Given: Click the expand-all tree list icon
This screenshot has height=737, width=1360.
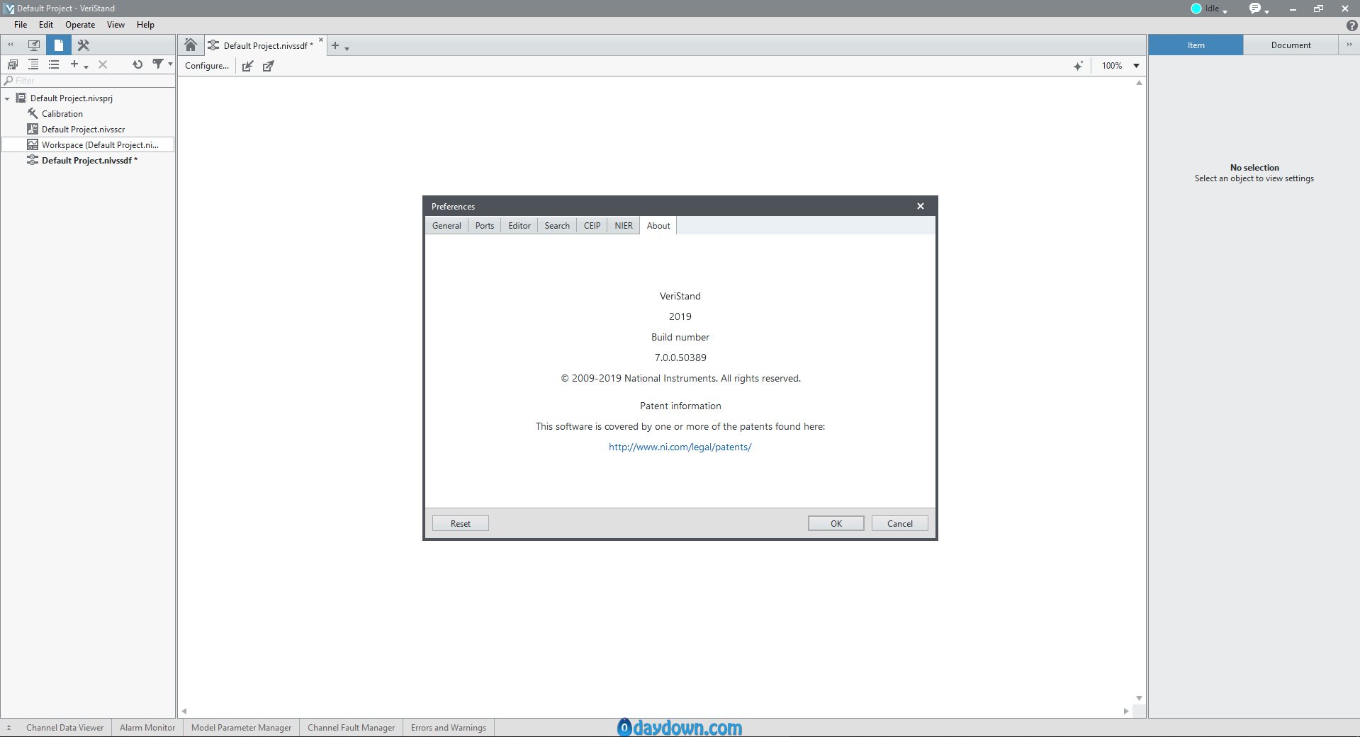Looking at the screenshot, I should 33,64.
